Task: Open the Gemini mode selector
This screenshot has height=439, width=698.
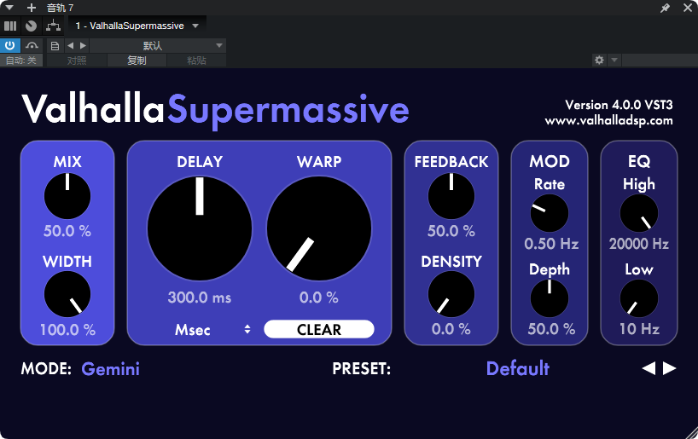Action: click(110, 369)
